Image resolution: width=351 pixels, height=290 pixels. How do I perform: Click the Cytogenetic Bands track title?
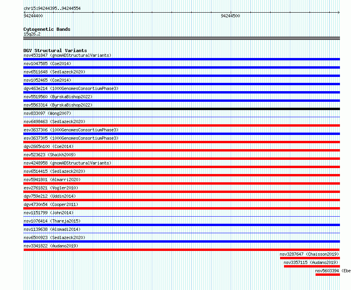[47, 29]
